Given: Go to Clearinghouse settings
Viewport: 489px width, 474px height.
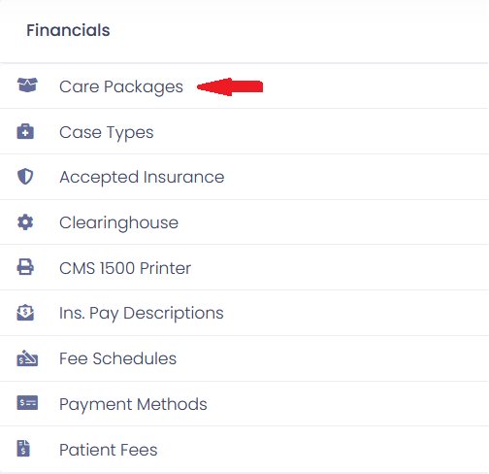Looking at the screenshot, I should 244,222.
